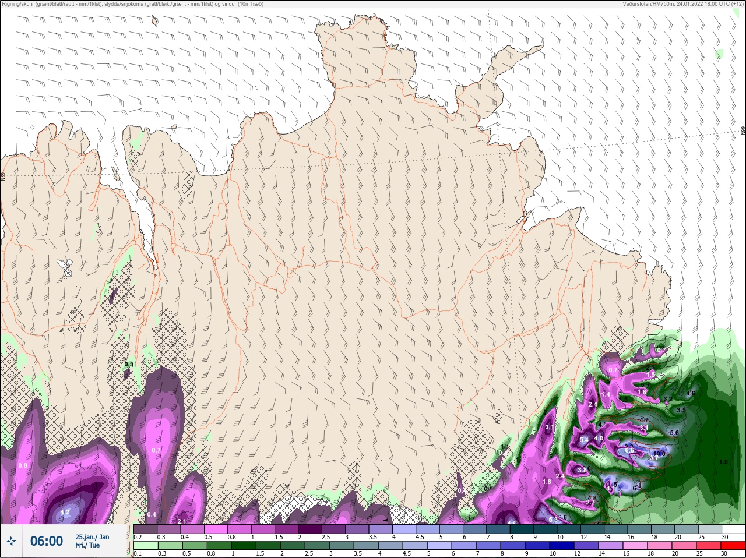Screen dimensions: 746x558
Task: Click the 4.6 value on the map
Action: (x=691, y=393)
